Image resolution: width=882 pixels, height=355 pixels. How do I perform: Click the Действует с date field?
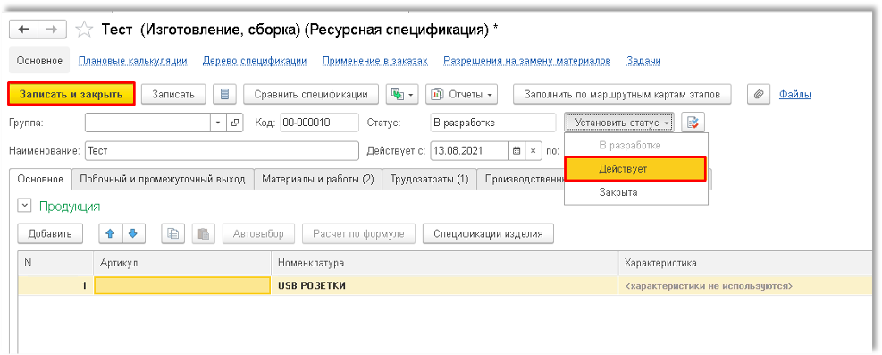point(470,151)
